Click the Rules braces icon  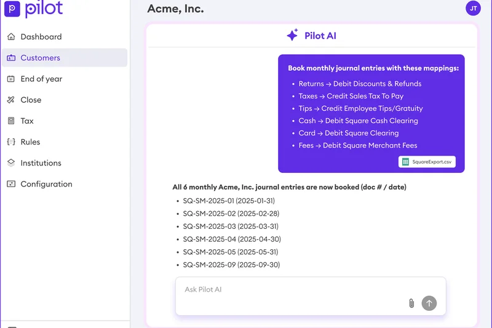click(11, 142)
